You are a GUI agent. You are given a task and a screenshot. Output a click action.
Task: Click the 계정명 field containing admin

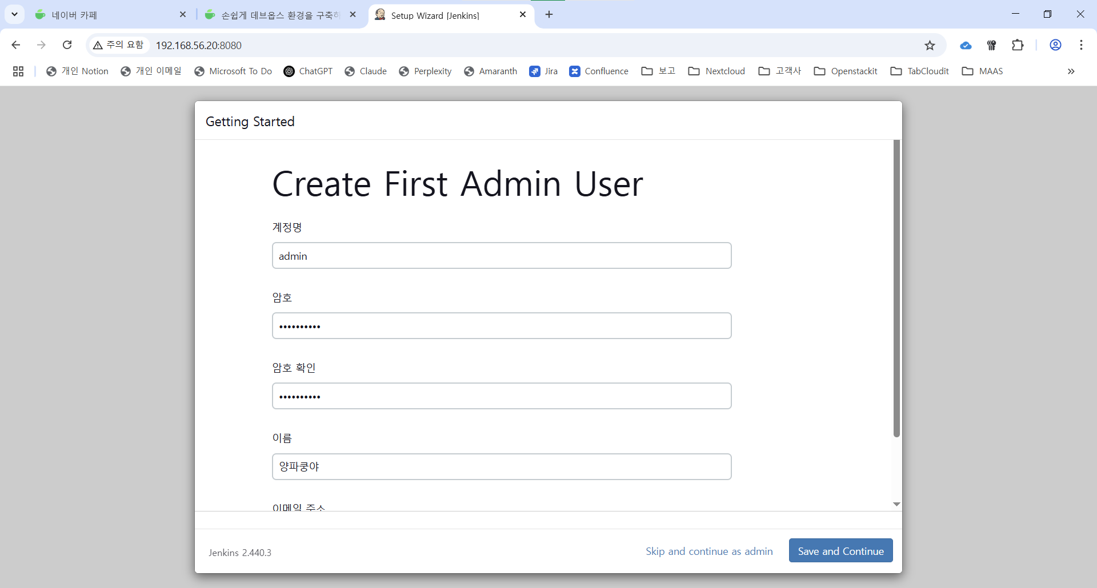(x=502, y=256)
